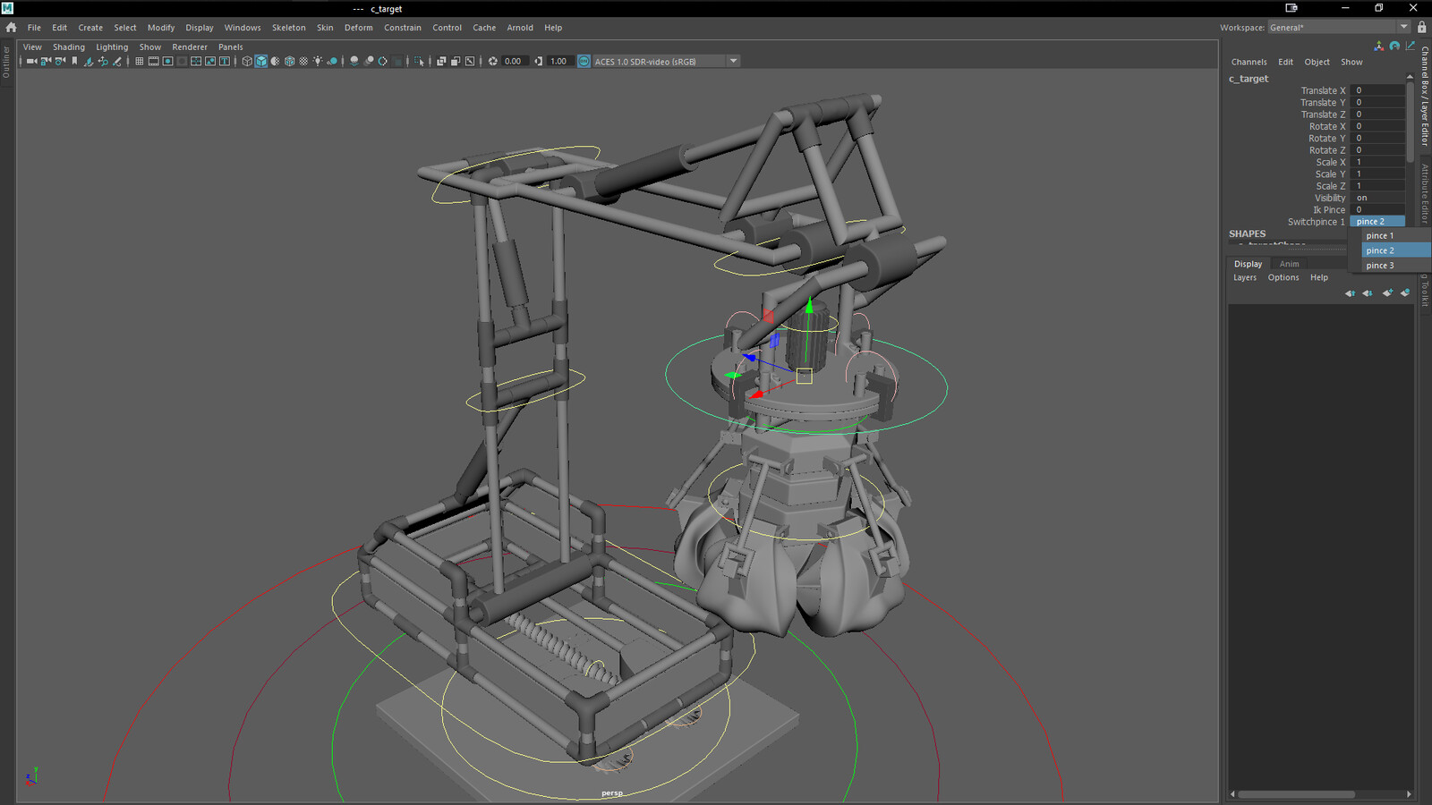This screenshot has height=805, width=1432.
Task: Click the Ik Pince value field
Action: pos(1377,209)
